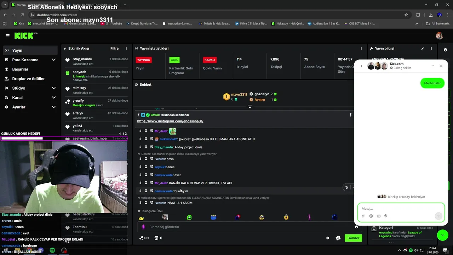The image size is (453, 255).
Task: Open a new browser tab with the plus button
Action: coord(125,5)
